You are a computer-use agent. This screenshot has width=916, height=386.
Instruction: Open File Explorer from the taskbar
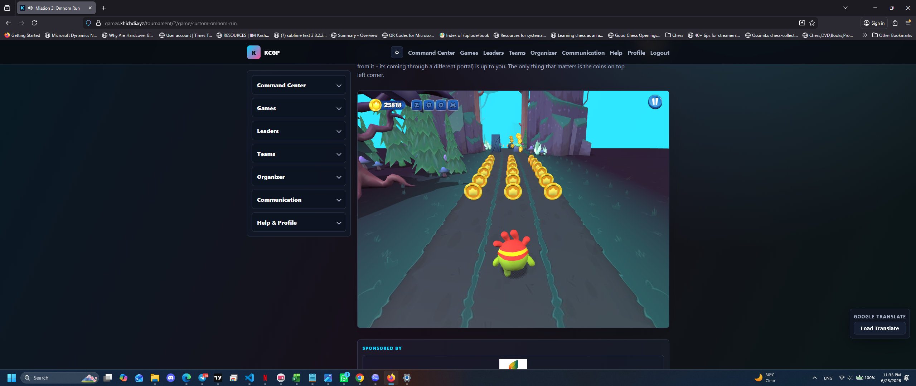pos(155,378)
